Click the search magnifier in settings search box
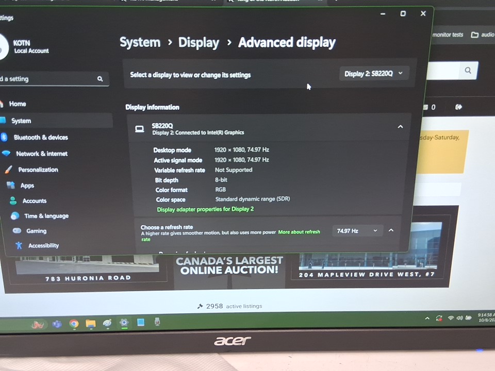Image resolution: width=495 pixels, height=371 pixels. pyautogui.click(x=100, y=79)
